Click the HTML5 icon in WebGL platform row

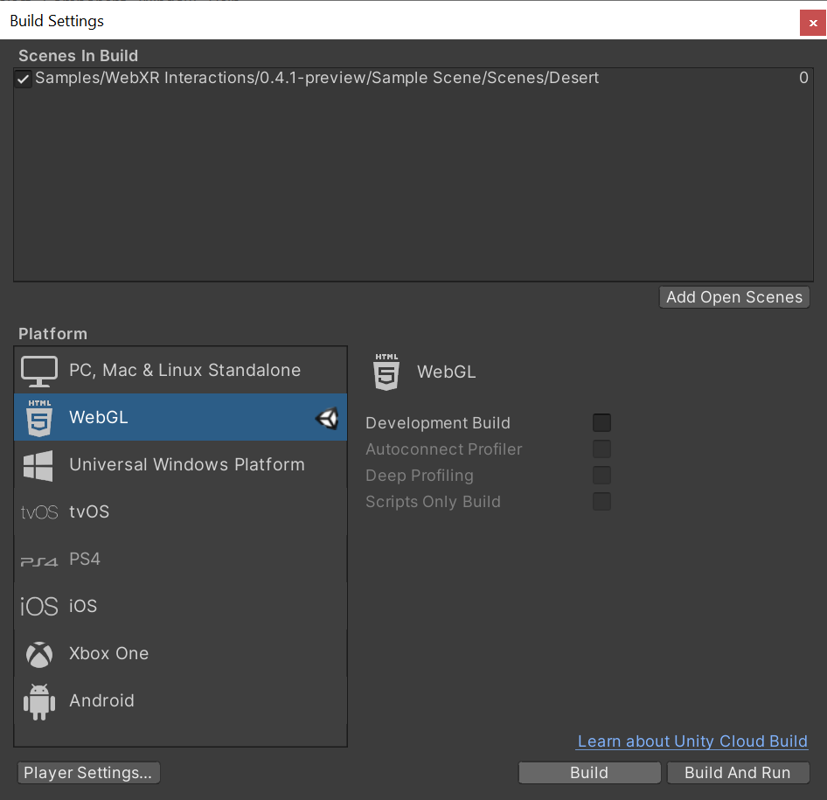point(39,418)
